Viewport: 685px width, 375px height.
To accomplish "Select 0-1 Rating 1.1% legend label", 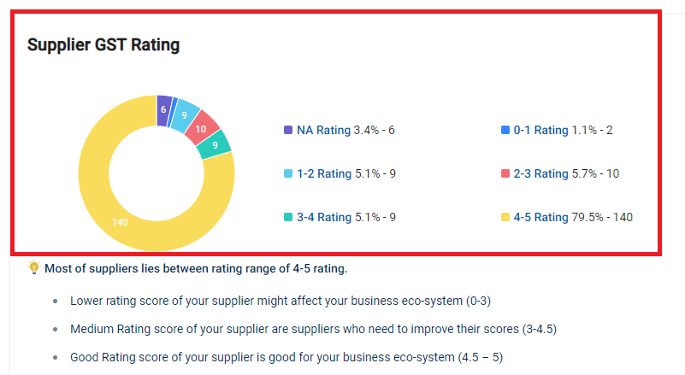I will 563,130.
